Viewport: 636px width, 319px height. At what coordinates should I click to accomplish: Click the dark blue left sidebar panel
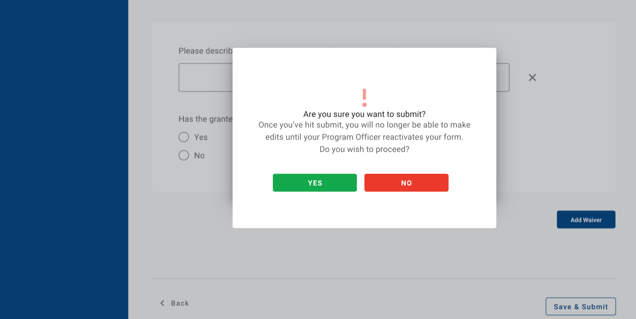[64, 159]
